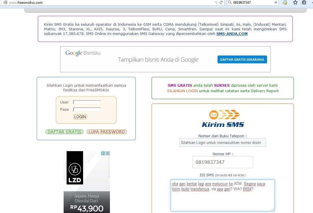313x213 pixels.
Task: Close the LZD advertisement
Action: tap(108, 153)
